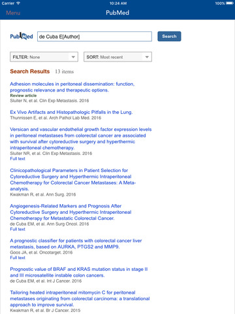The image size is (235, 314).
Task: Click Full text under the Sluiter NR citation
Action: (18, 159)
